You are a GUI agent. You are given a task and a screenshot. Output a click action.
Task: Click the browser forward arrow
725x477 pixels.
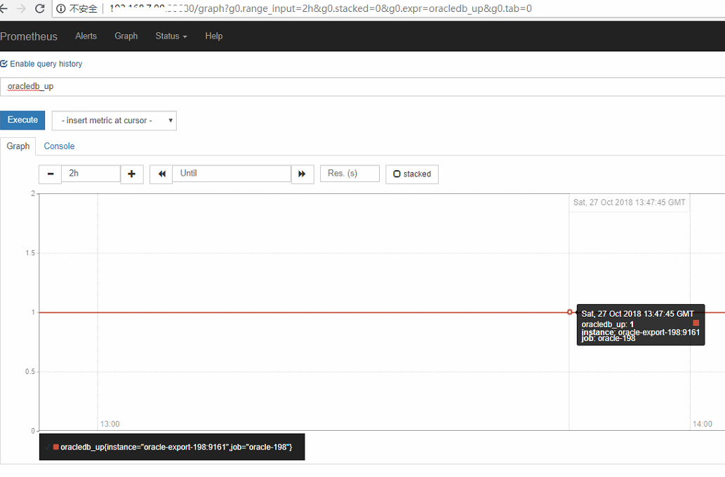point(21,8)
